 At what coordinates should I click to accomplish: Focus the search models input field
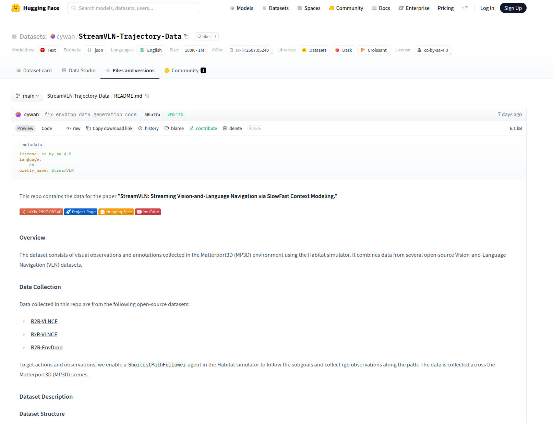133,8
